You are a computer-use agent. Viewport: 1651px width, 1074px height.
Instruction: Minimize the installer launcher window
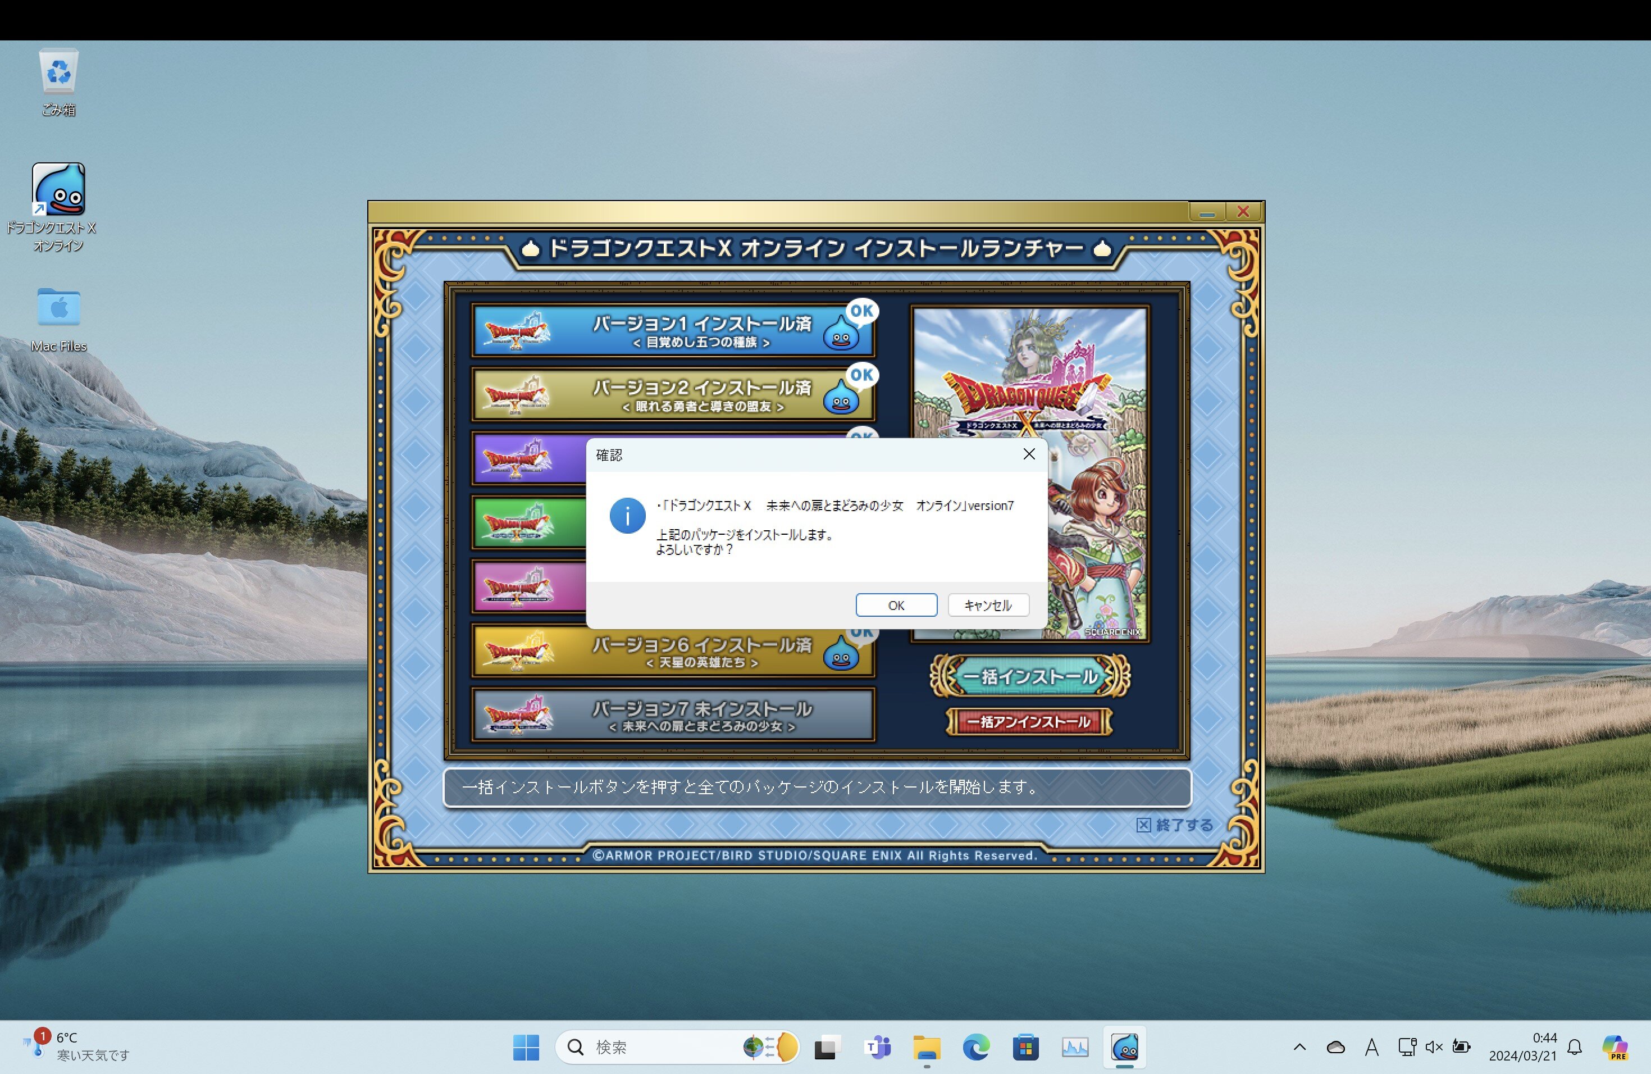coord(1207,212)
